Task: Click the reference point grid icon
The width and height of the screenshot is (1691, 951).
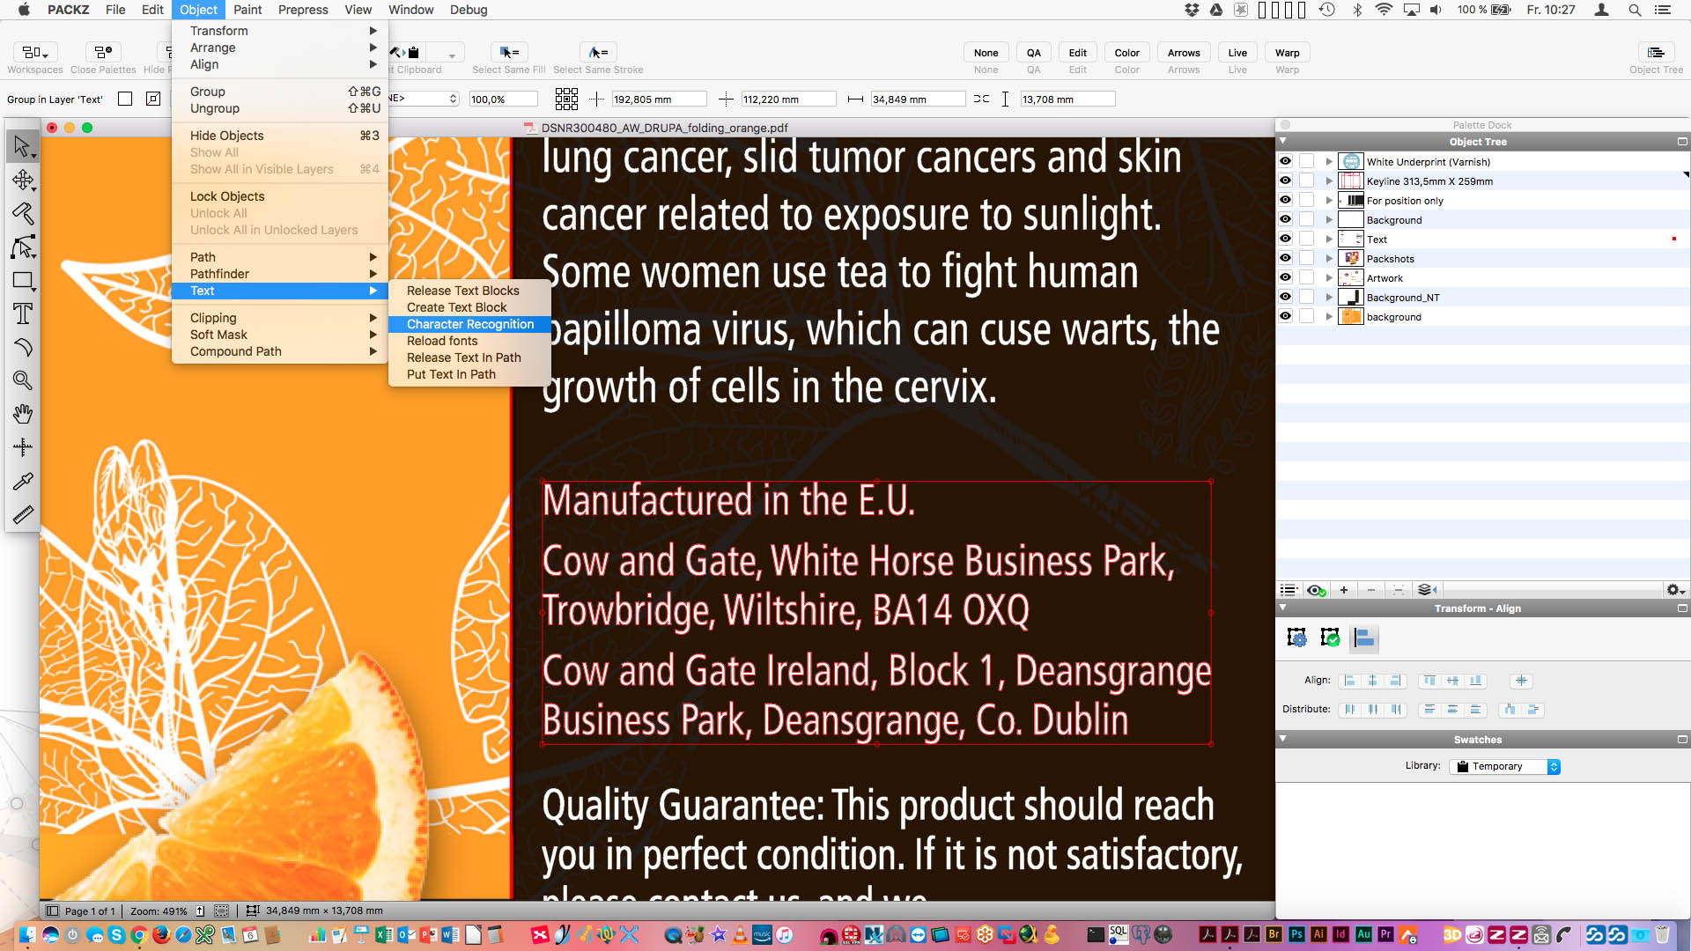Action: [566, 100]
